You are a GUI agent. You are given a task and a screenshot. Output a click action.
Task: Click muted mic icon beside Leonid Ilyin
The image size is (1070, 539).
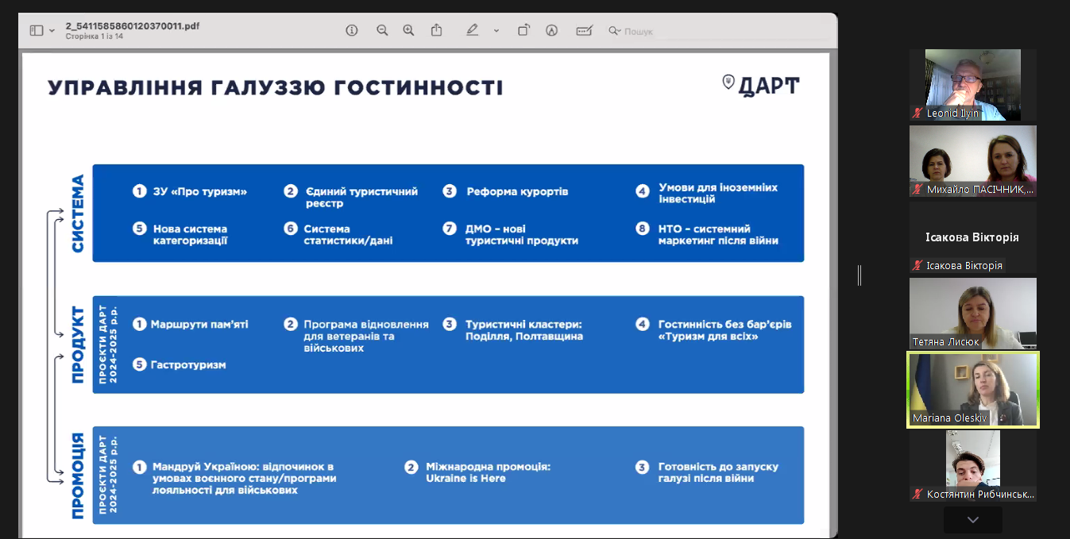pyautogui.click(x=917, y=114)
